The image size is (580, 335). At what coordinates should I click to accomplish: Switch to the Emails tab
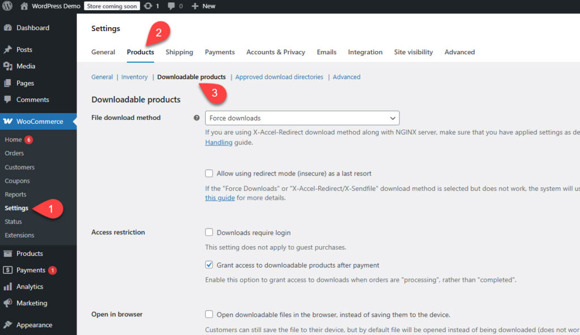327,52
